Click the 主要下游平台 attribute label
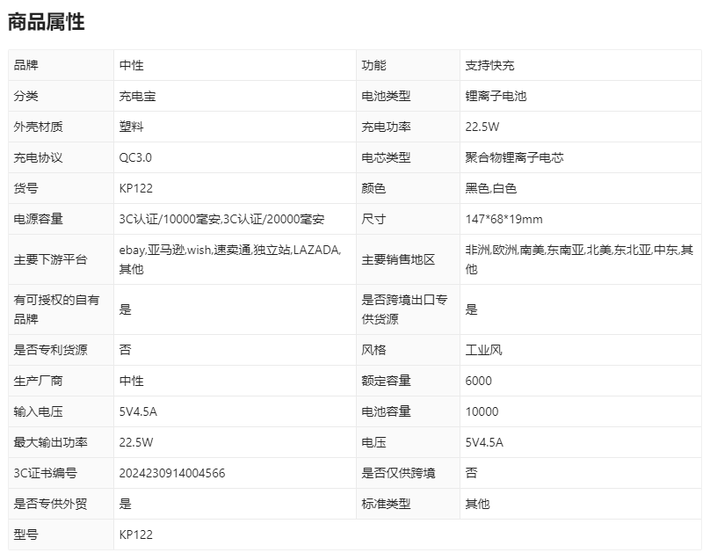Viewport: 717px width, 560px height. [x=51, y=259]
